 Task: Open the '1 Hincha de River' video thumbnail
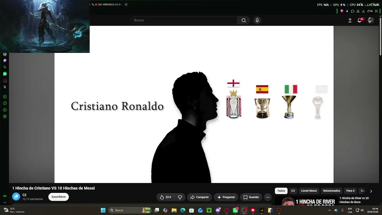(306, 202)
